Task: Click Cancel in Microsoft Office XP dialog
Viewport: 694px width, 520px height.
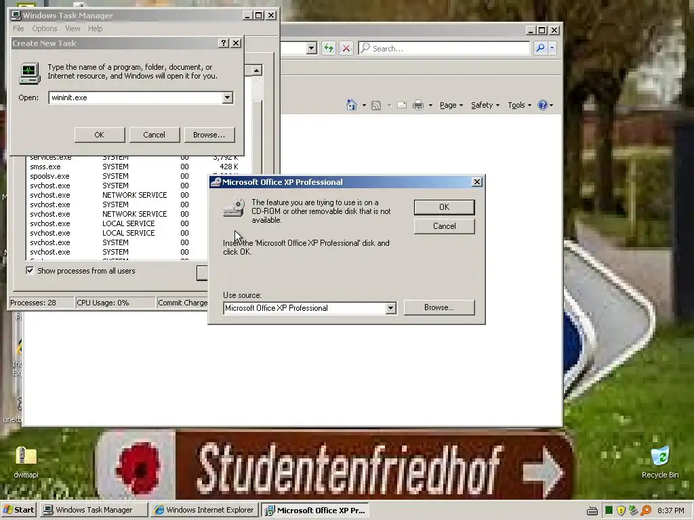Action: [x=445, y=226]
